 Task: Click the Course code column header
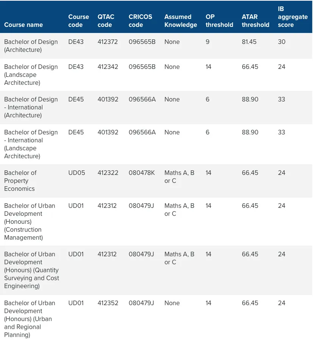tap(78, 21)
